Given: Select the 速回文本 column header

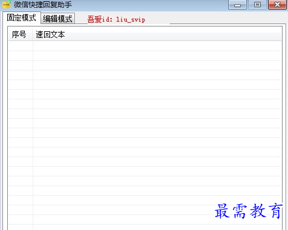Looking at the screenshot, I should 157,34.
